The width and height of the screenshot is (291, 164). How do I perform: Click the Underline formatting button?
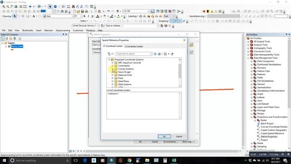[92, 16]
